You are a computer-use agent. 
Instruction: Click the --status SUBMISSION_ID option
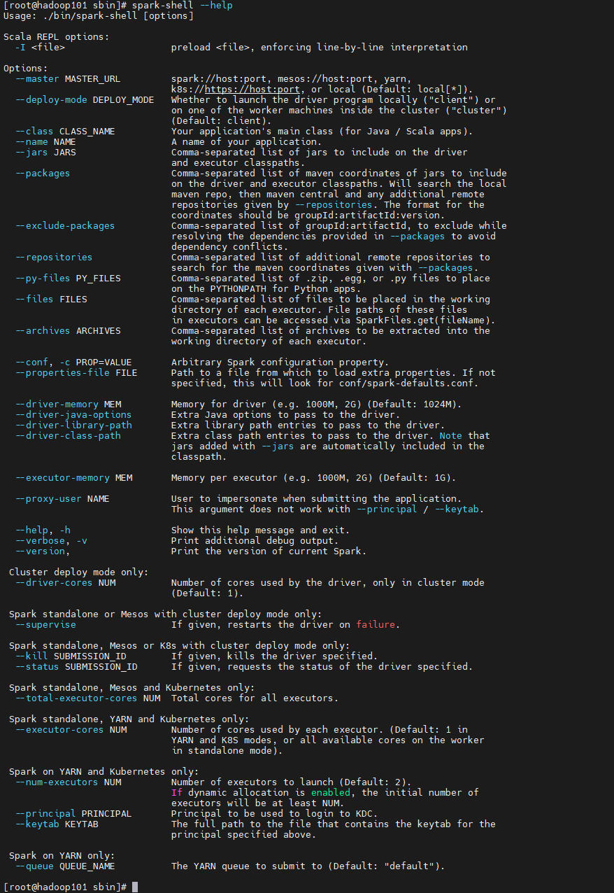tap(76, 666)
